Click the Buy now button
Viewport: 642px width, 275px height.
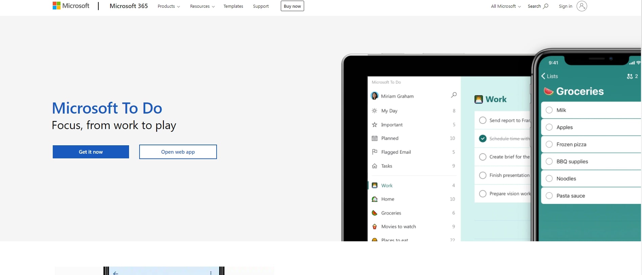[292, 6]
